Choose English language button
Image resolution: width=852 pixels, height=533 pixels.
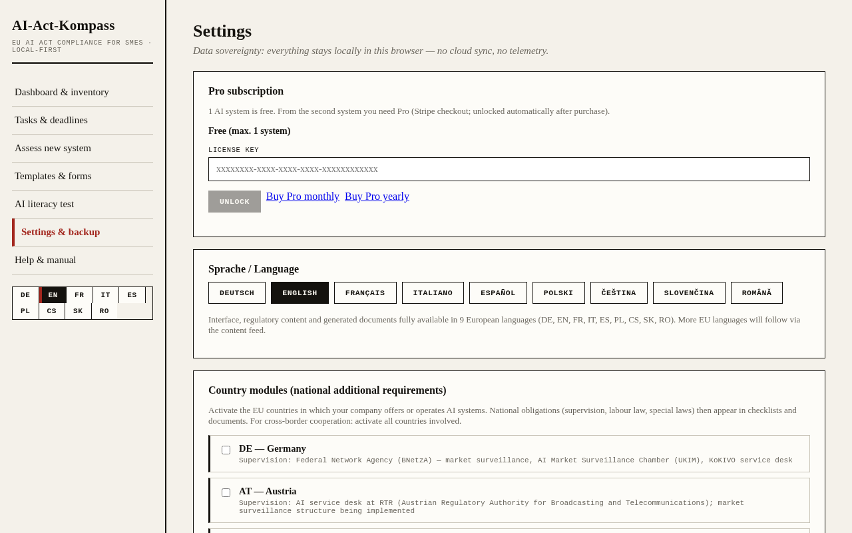[x=300, y=293]
